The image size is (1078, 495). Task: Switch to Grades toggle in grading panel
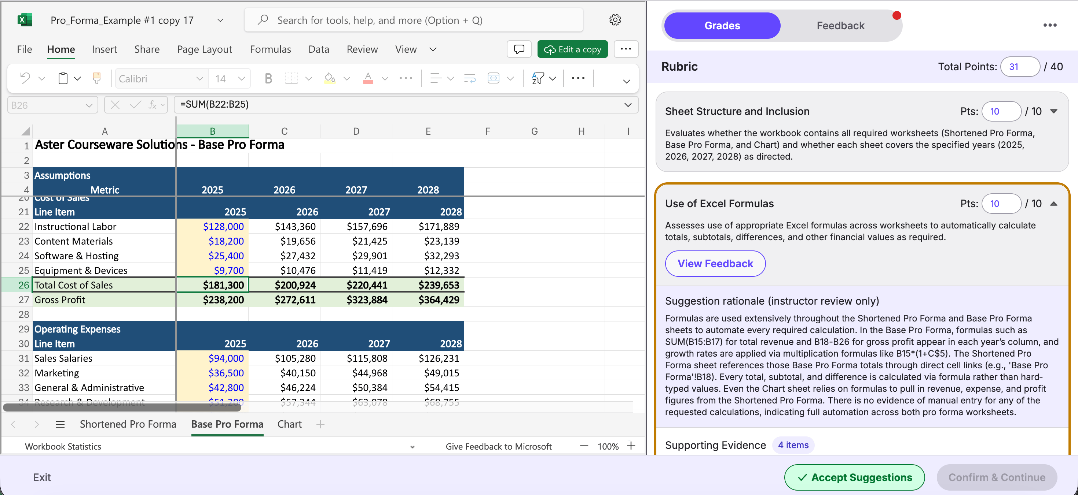722,26
